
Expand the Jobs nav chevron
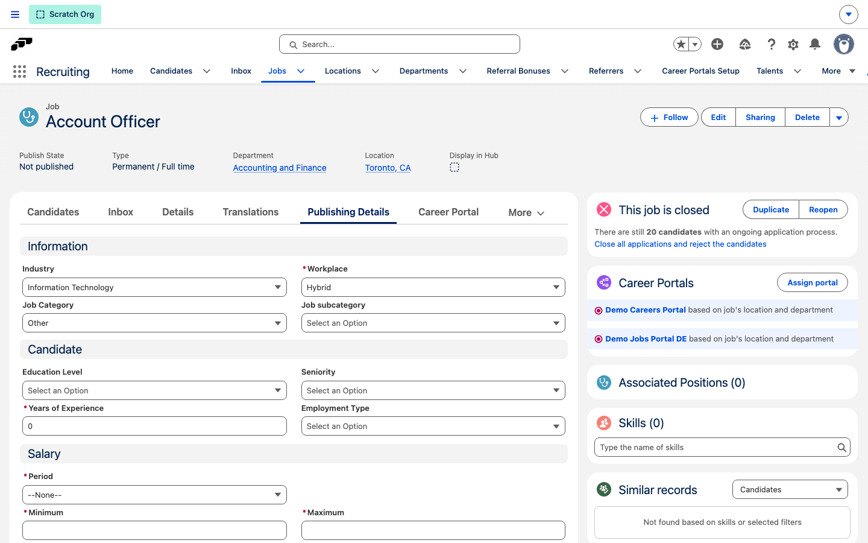[301, 71]
